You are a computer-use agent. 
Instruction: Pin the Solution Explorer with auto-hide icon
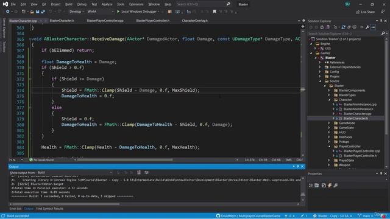point(381,21)
